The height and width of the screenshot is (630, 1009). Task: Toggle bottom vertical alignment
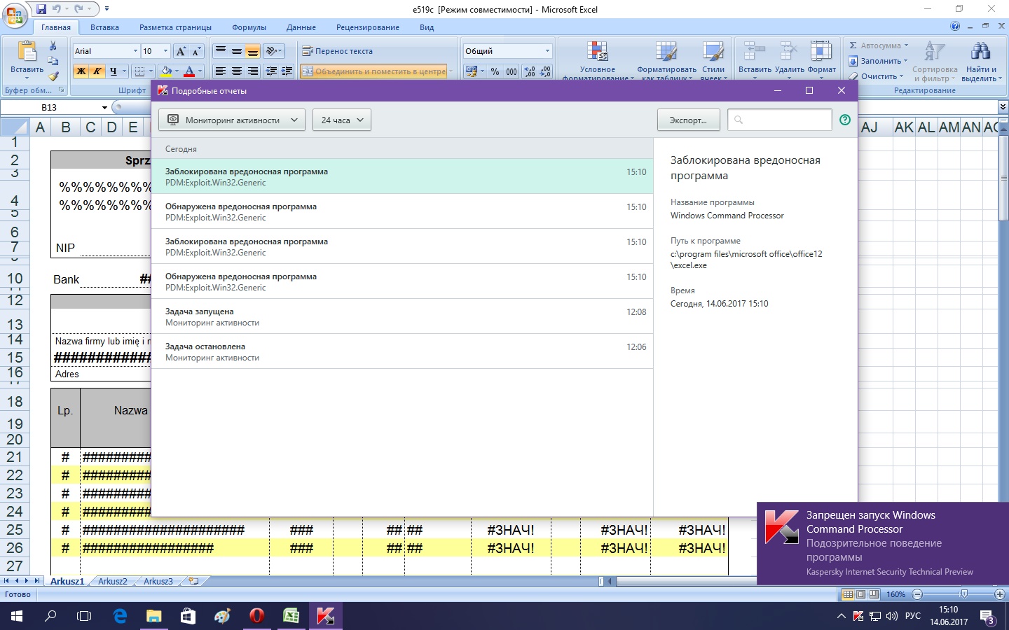tap(253, 51)
